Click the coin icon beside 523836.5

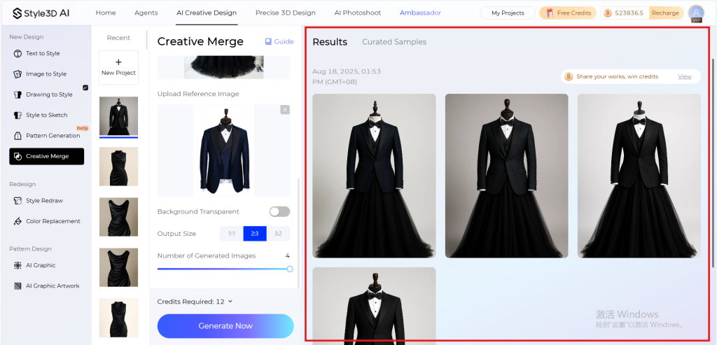tap(608, 13)
